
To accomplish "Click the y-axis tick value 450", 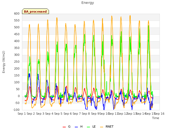I will coord(17,34).
